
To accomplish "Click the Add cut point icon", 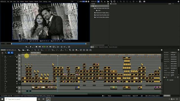I will tap(61, 50).
